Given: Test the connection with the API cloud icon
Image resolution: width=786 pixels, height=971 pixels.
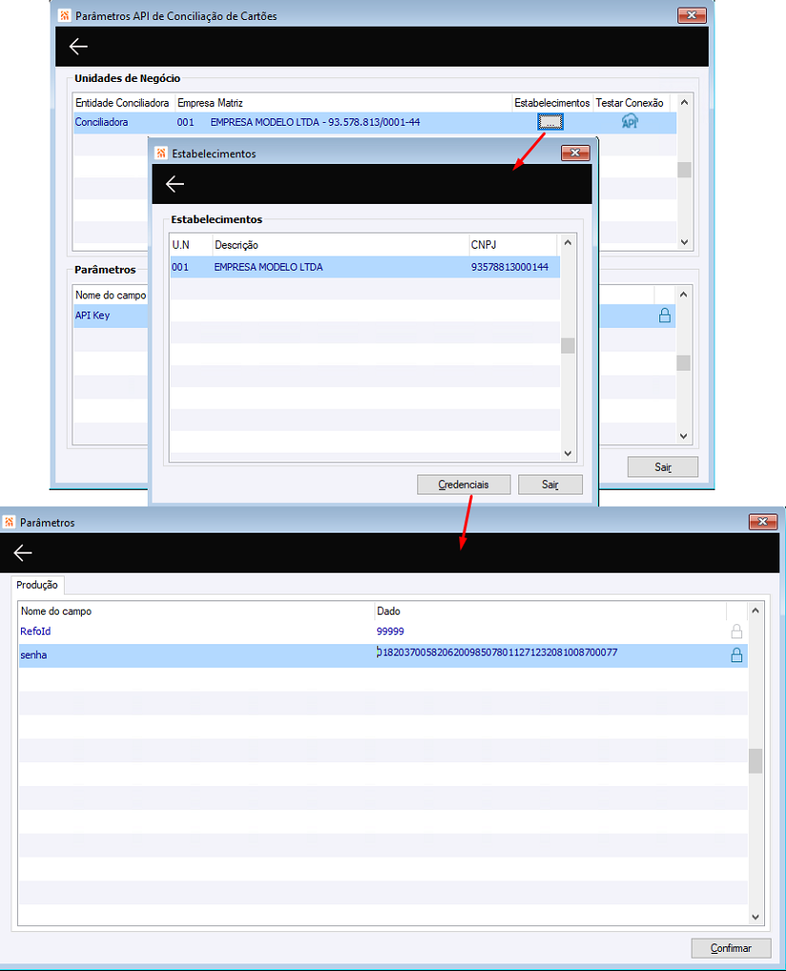Looking at the screenshot, I should pyautogui.click(x=630, y=121).
